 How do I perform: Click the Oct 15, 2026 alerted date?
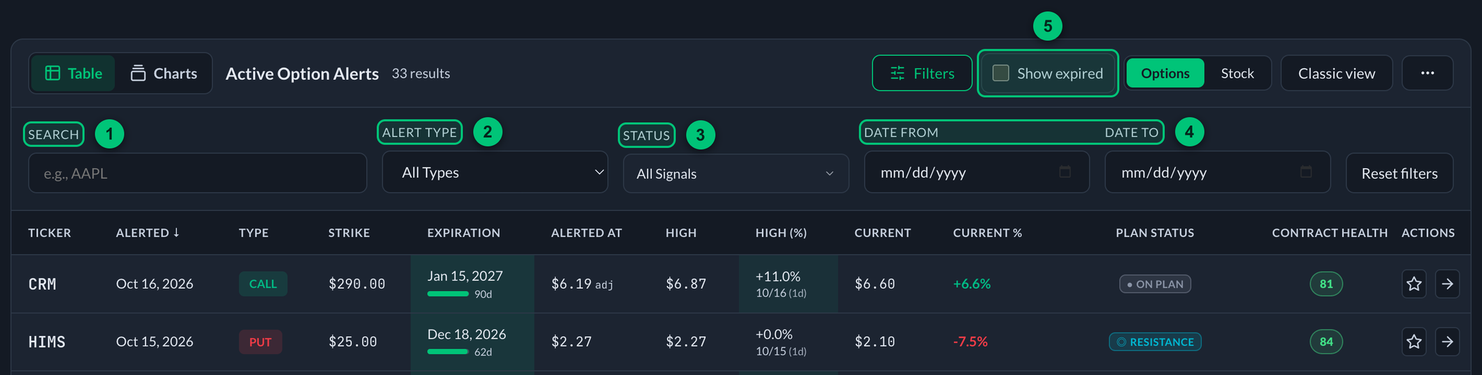(x=154, y=342)
